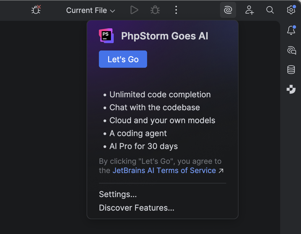Open the Database tool window

(291, 70)
